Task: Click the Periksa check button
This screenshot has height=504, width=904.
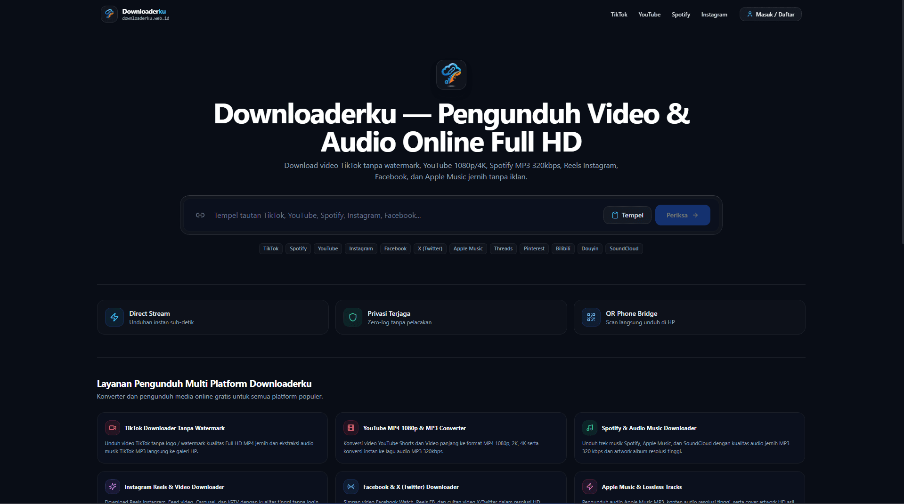Action: click(x=683, y=215)
